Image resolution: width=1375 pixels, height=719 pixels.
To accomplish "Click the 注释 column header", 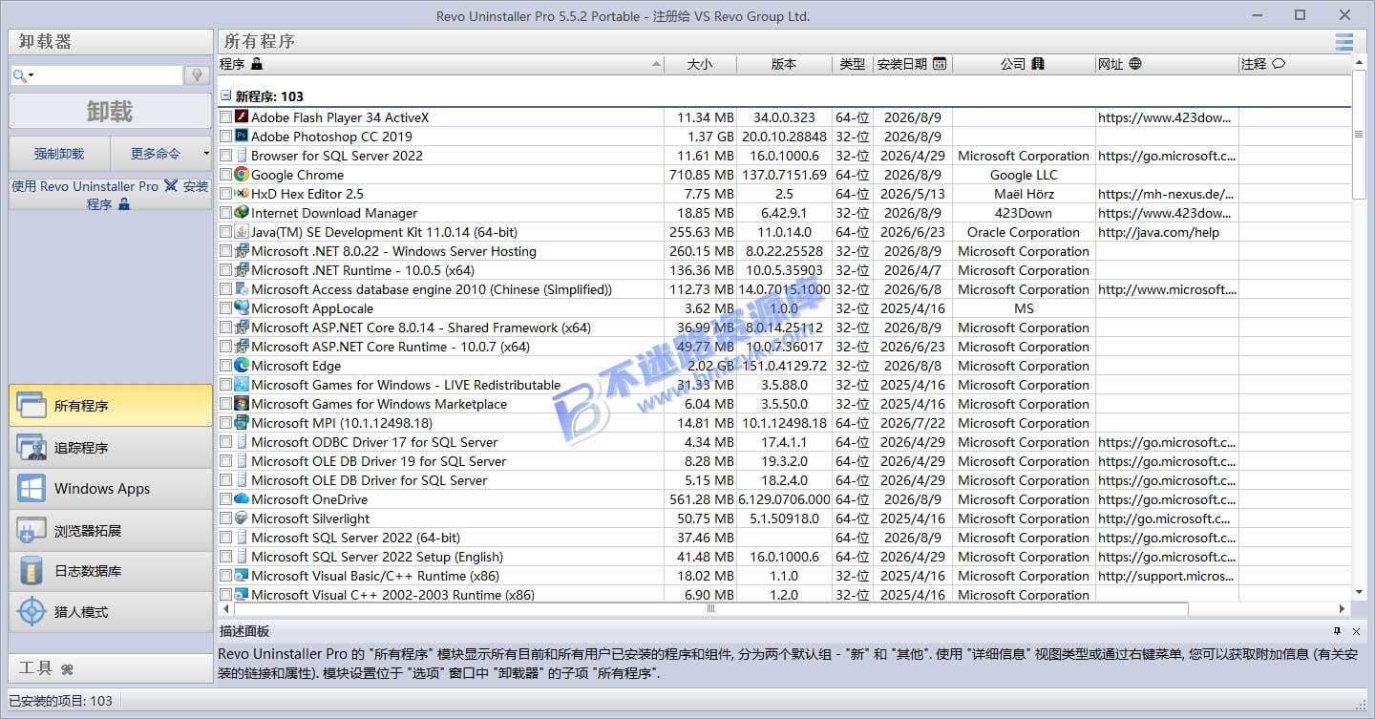I will (1295, 64).
